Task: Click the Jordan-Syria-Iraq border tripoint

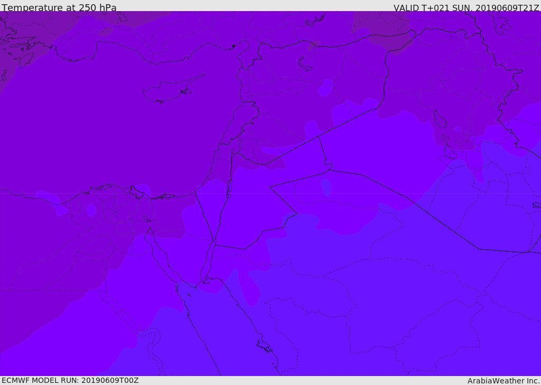Action: click(x=319, y=136)
